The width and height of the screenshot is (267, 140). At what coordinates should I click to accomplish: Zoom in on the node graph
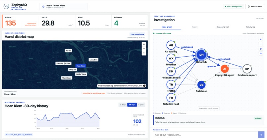coord(261,39)
